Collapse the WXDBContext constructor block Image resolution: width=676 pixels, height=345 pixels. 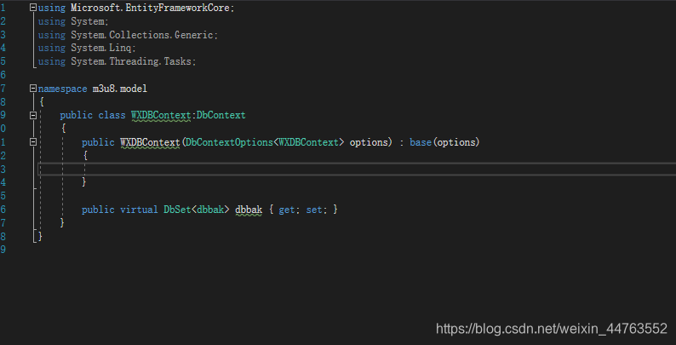click(x=33, y=142)
